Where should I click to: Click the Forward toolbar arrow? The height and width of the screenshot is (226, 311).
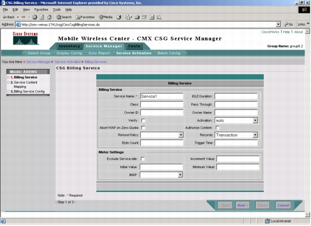23,17
